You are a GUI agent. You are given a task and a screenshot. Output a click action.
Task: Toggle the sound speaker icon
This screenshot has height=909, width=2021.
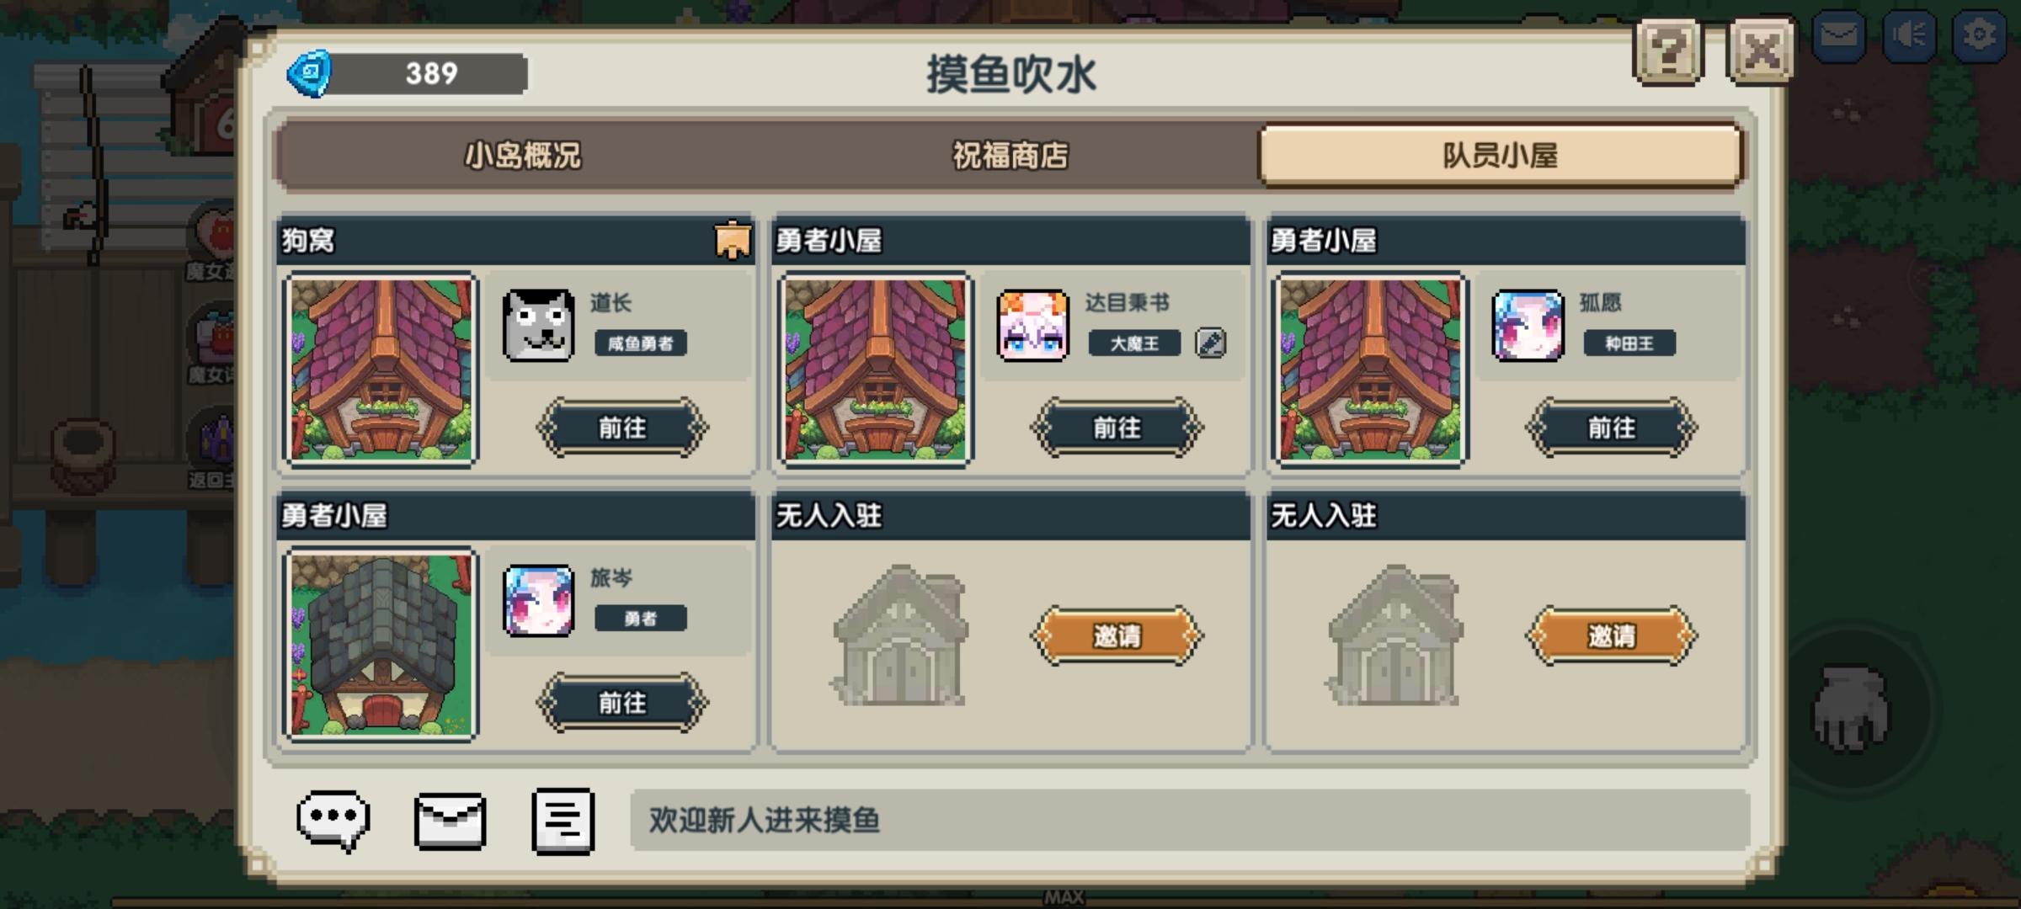coord(1909,35)
